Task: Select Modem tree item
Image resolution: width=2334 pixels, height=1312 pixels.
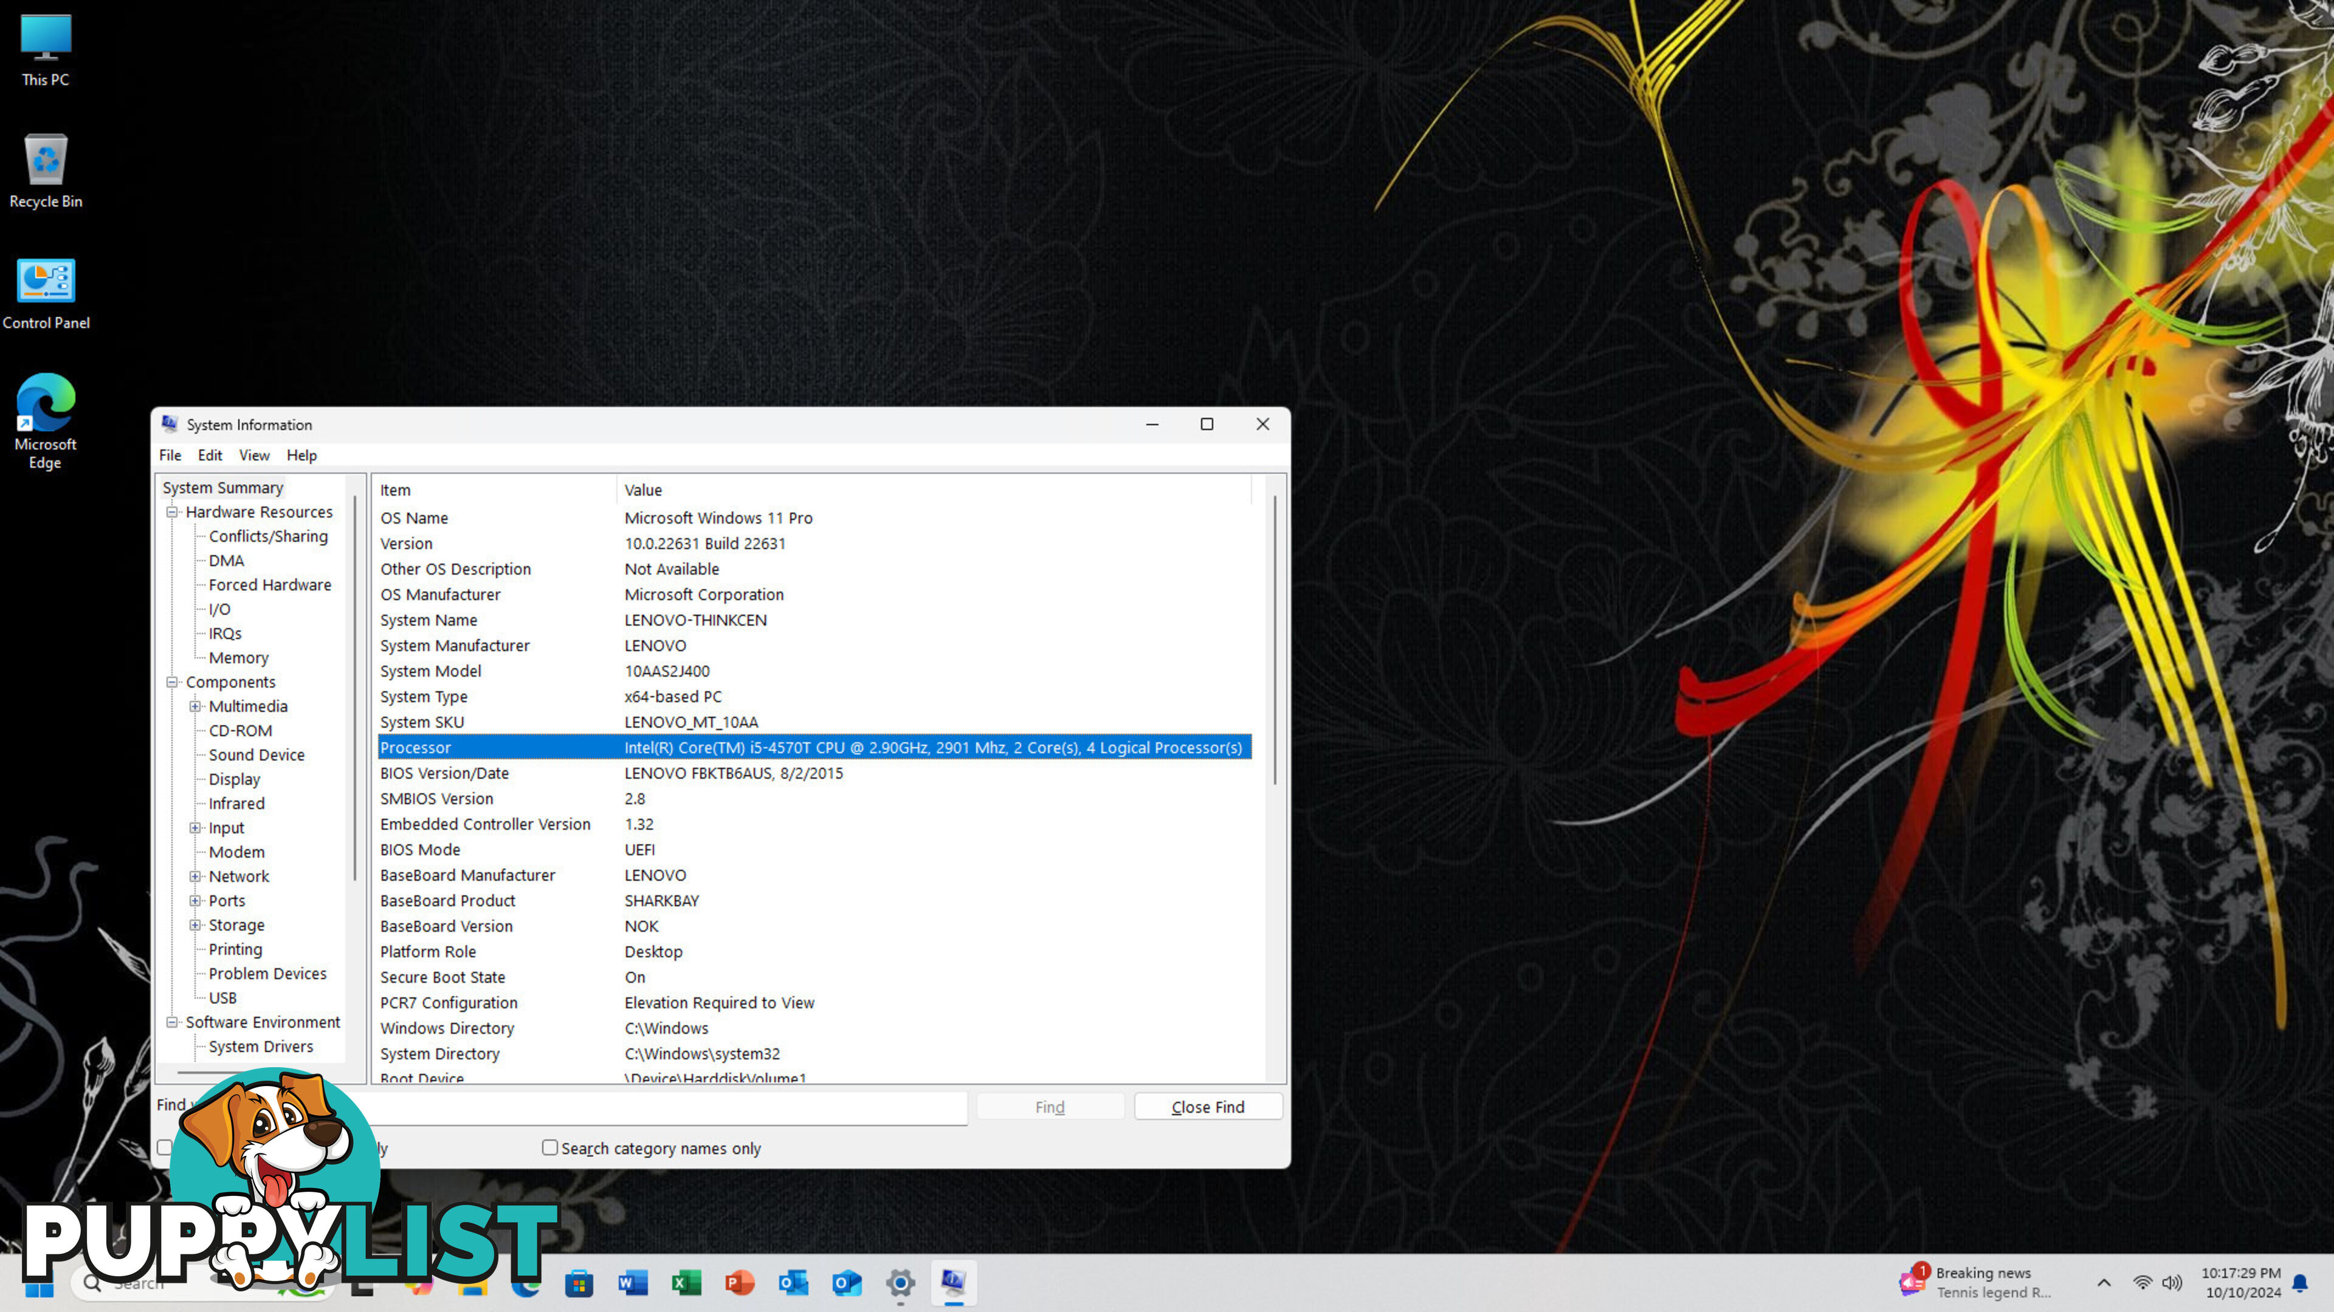Action: 236,852
